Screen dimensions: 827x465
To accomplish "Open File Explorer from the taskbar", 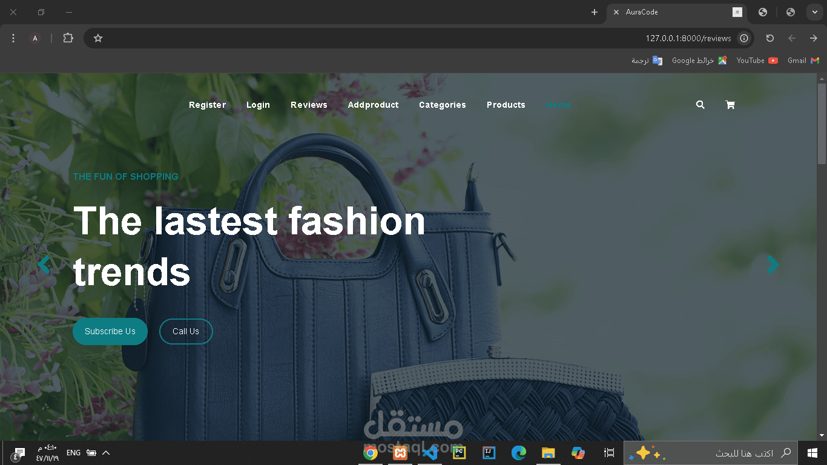I will [549, 453].
